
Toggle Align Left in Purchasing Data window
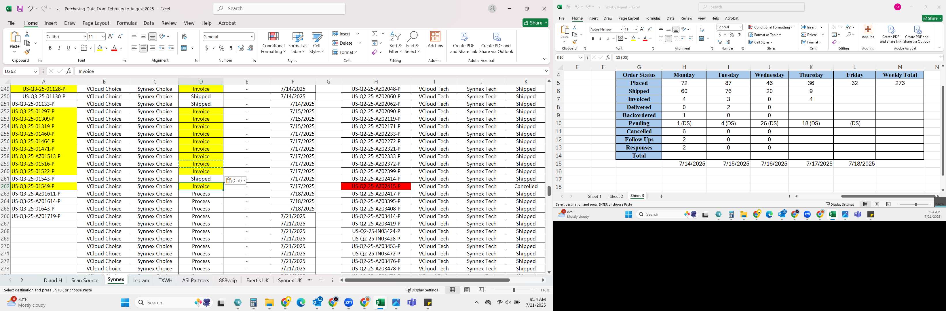click(x=134, y=48)
